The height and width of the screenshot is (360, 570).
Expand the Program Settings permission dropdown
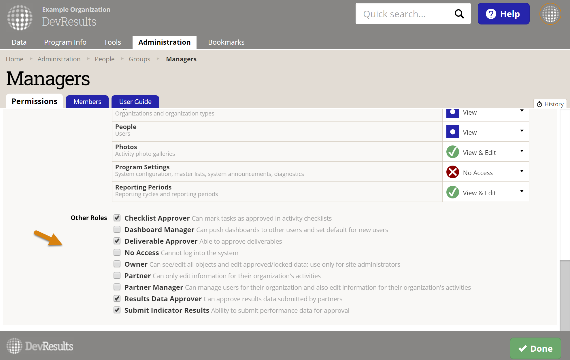[x=522, y=171]
